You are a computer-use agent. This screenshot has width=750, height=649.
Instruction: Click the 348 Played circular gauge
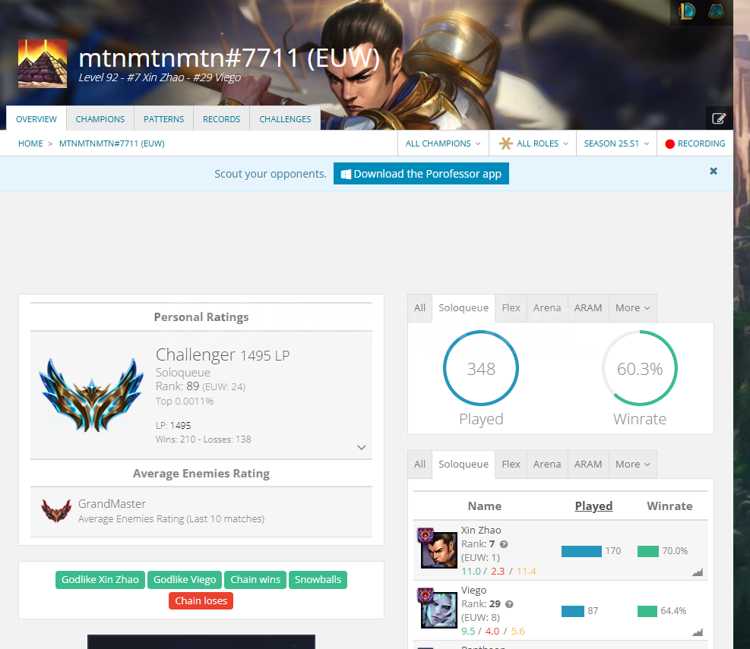pos(481,368)
